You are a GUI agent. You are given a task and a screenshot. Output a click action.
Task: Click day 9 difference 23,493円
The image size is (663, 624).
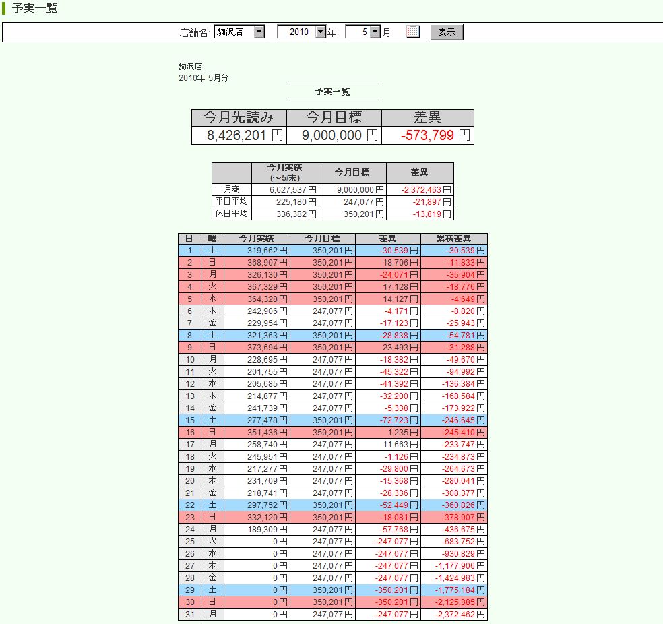(x=388, y=348)
